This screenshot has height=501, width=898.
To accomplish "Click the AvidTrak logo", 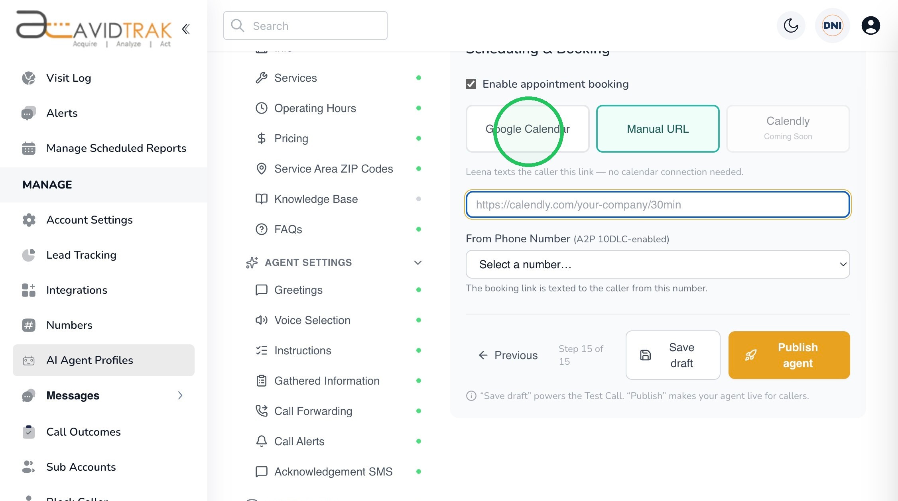I will coord(94,29).
